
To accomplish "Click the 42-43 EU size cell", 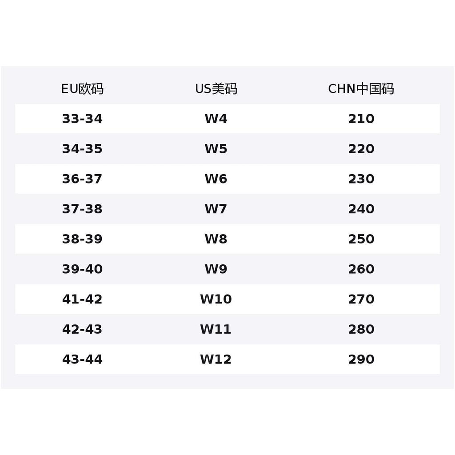I will coord(82,329).
